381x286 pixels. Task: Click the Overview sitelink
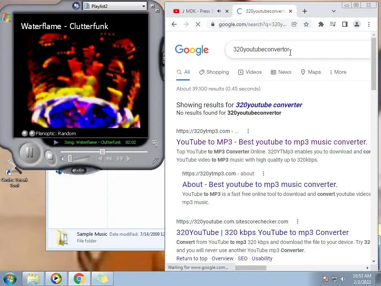[x=222, y=258]
